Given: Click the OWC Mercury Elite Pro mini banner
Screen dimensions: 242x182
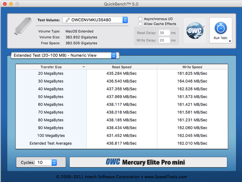Looking at the screenshot, I should (148, 162).
